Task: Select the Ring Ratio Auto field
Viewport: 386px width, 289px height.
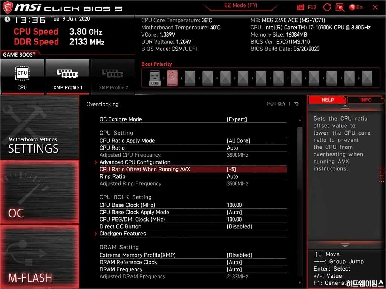Action: pos(232,176)
